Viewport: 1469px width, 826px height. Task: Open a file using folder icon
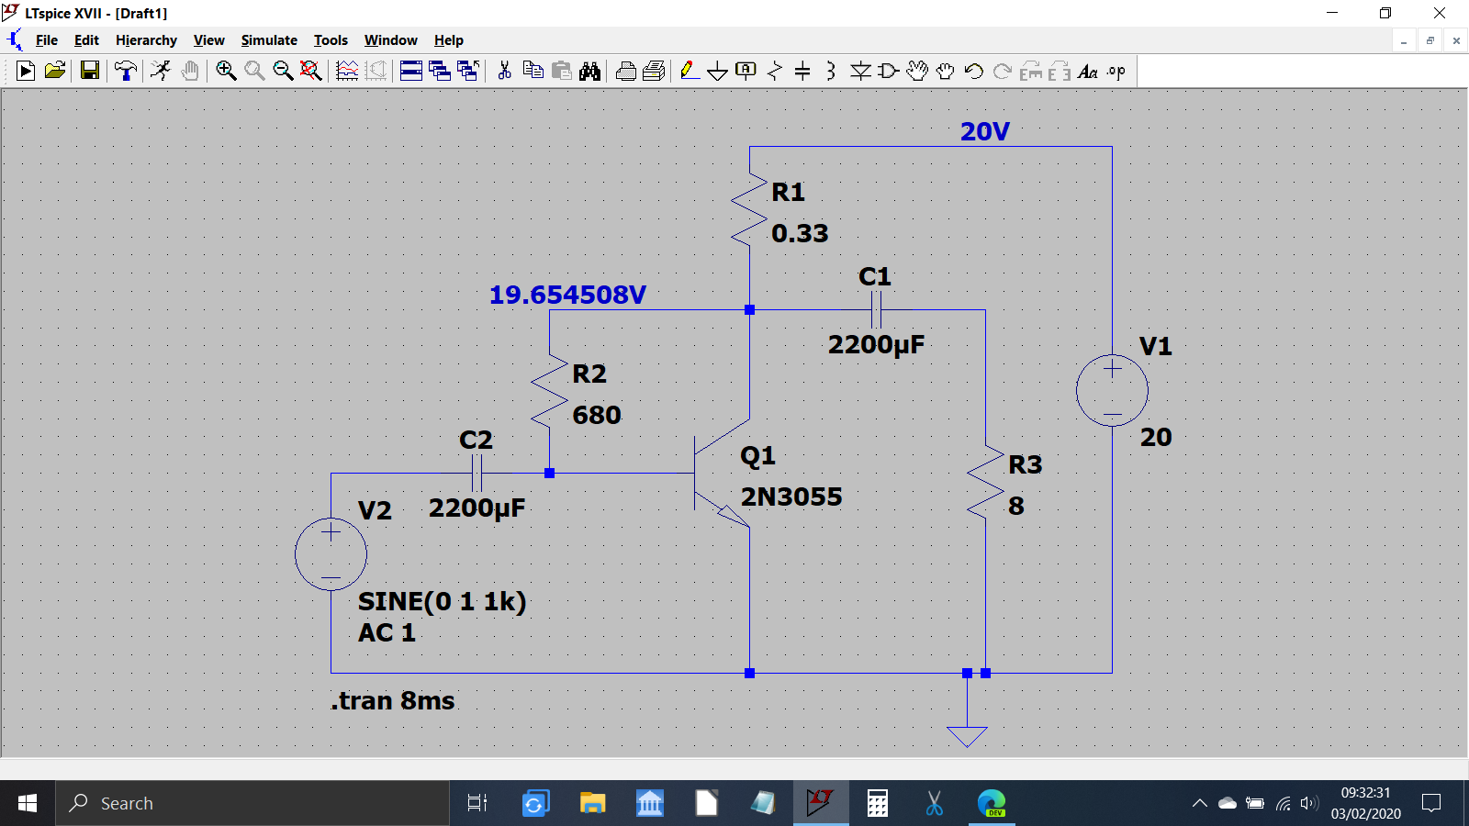(x=55, y=71)
